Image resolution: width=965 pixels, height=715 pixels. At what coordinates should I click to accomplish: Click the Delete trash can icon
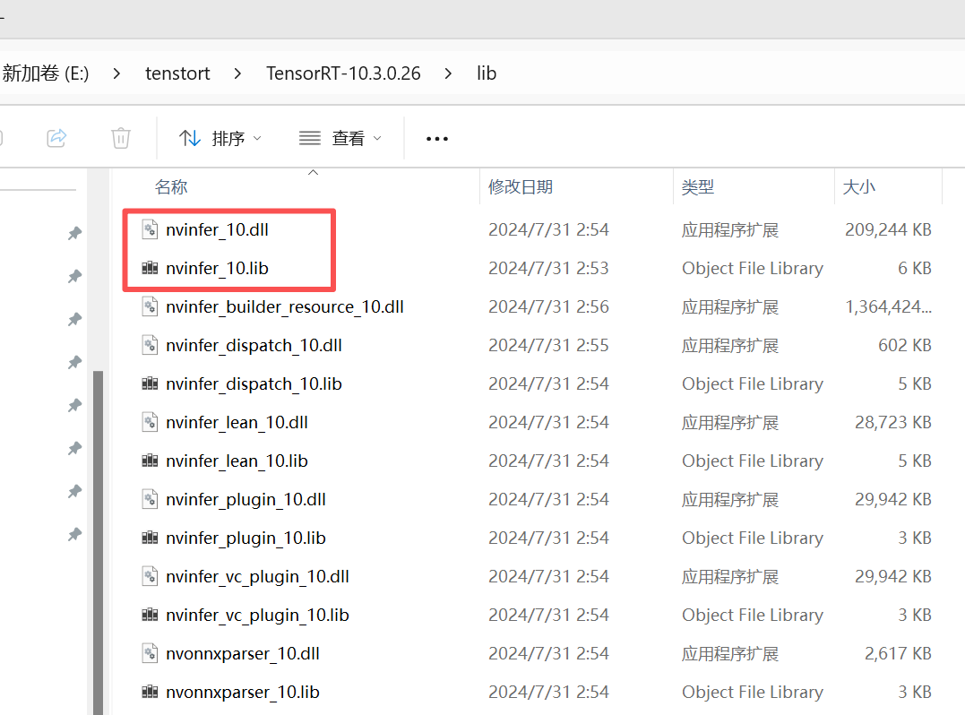(x=121, y=138)
